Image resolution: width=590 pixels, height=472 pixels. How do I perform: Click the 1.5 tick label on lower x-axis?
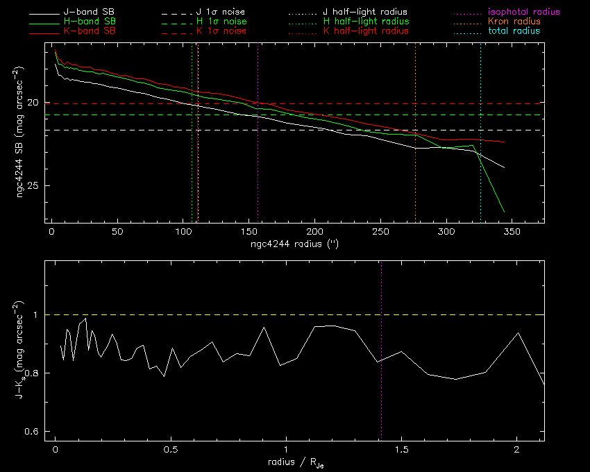click(x=401, y=449)
